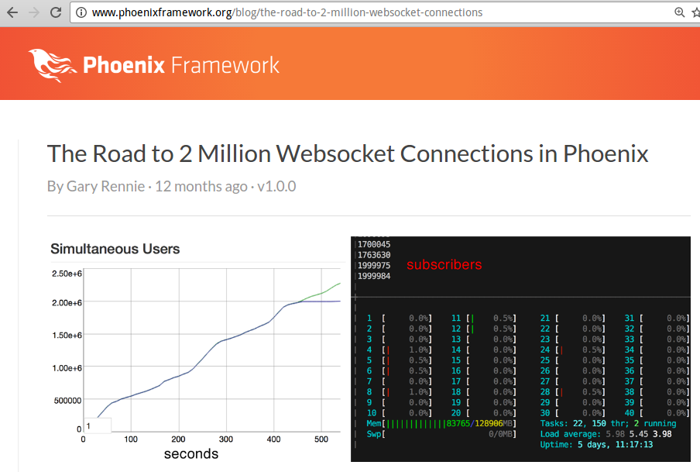The width and height of the screenshot is (700, 472).
Task: Click the 1999975 subscriber count
Action: pos(374,266)
